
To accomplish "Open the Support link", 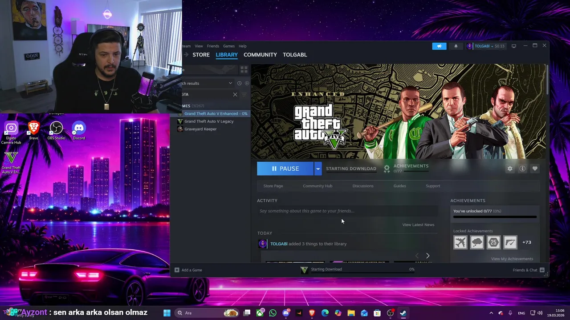I will pos(433,186).
